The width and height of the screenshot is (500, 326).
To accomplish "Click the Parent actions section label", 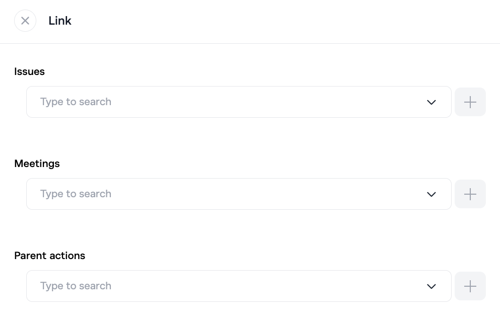I will [49, 256].
